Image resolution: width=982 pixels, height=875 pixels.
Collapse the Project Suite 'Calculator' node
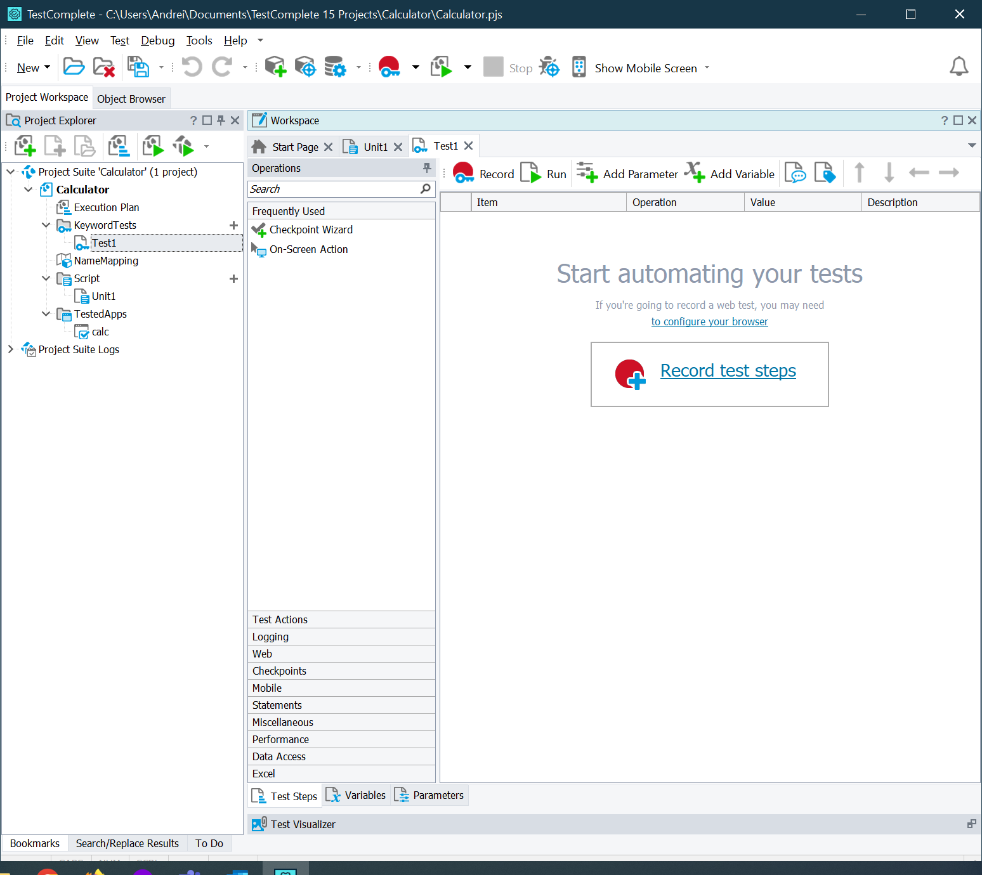click(11, 172)
